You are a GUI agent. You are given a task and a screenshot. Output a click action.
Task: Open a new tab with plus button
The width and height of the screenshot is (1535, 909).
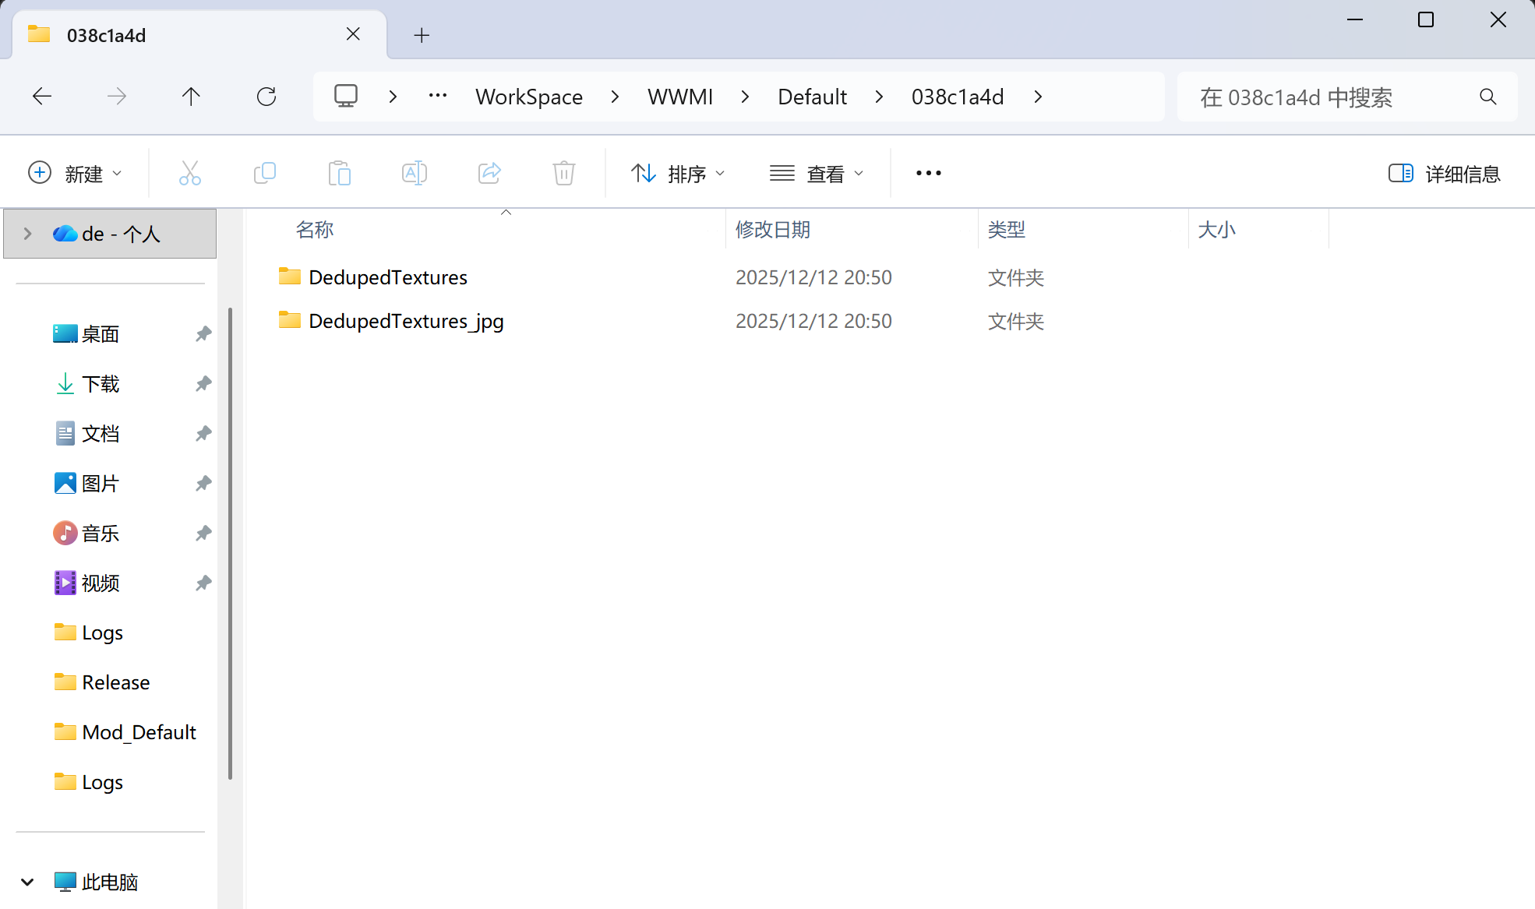[422, 35]
